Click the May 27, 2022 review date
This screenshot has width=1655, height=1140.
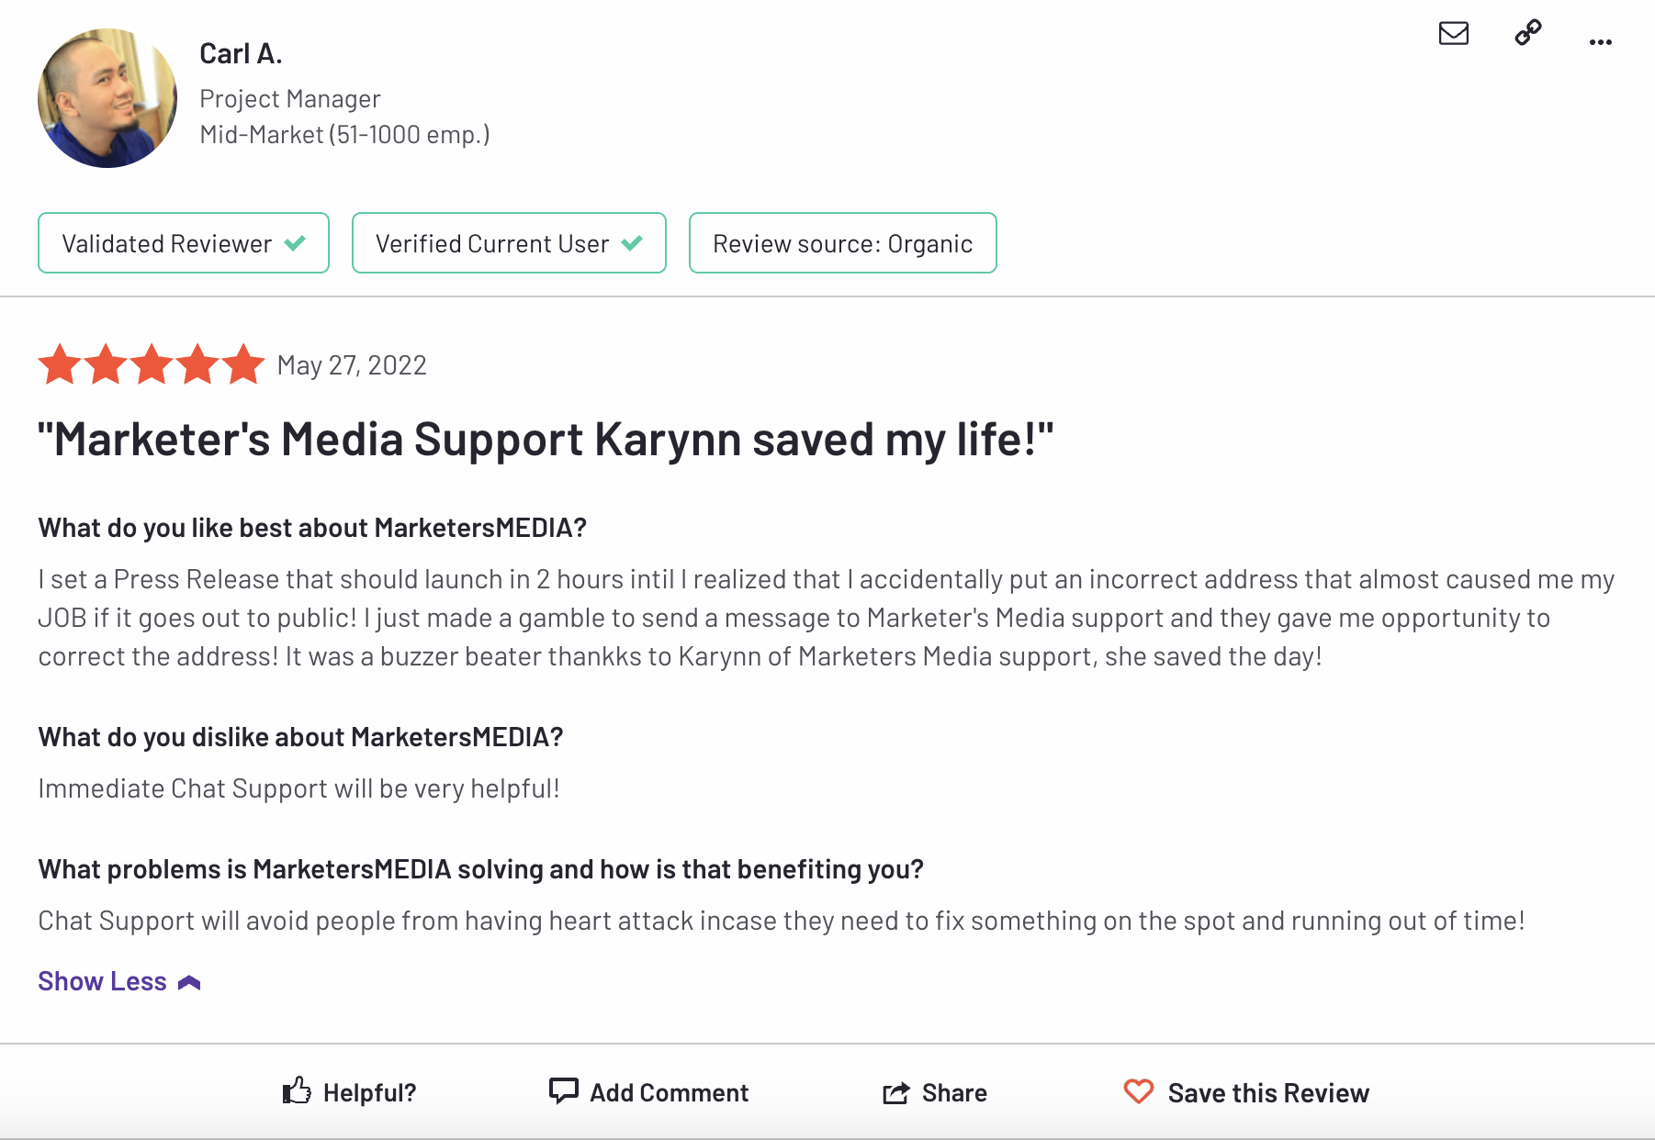[352, 365]
